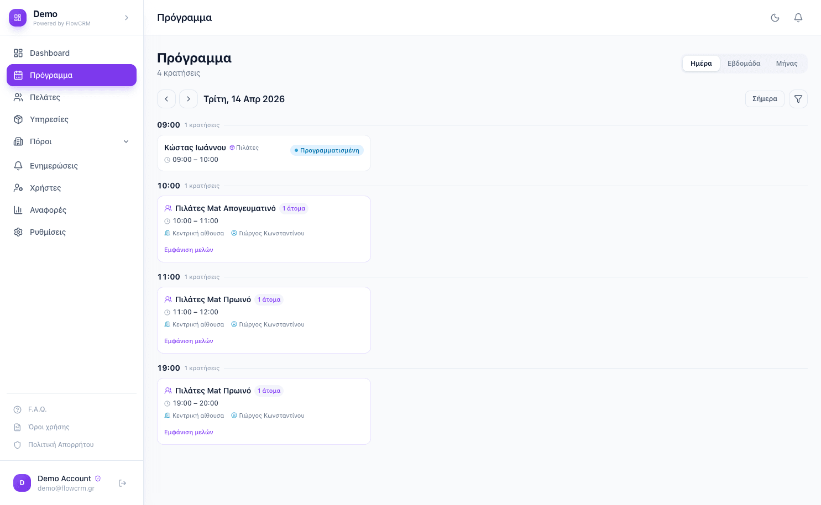Open the Κώστας Ιωάννου booking card

[264, 153]
